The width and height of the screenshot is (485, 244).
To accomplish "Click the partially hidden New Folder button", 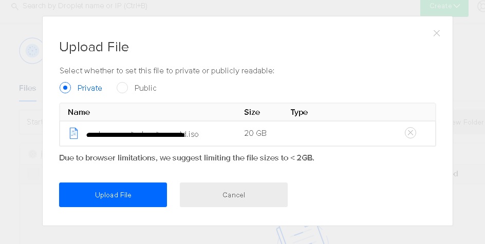I will pyautogui.click(x=468, y=122).
